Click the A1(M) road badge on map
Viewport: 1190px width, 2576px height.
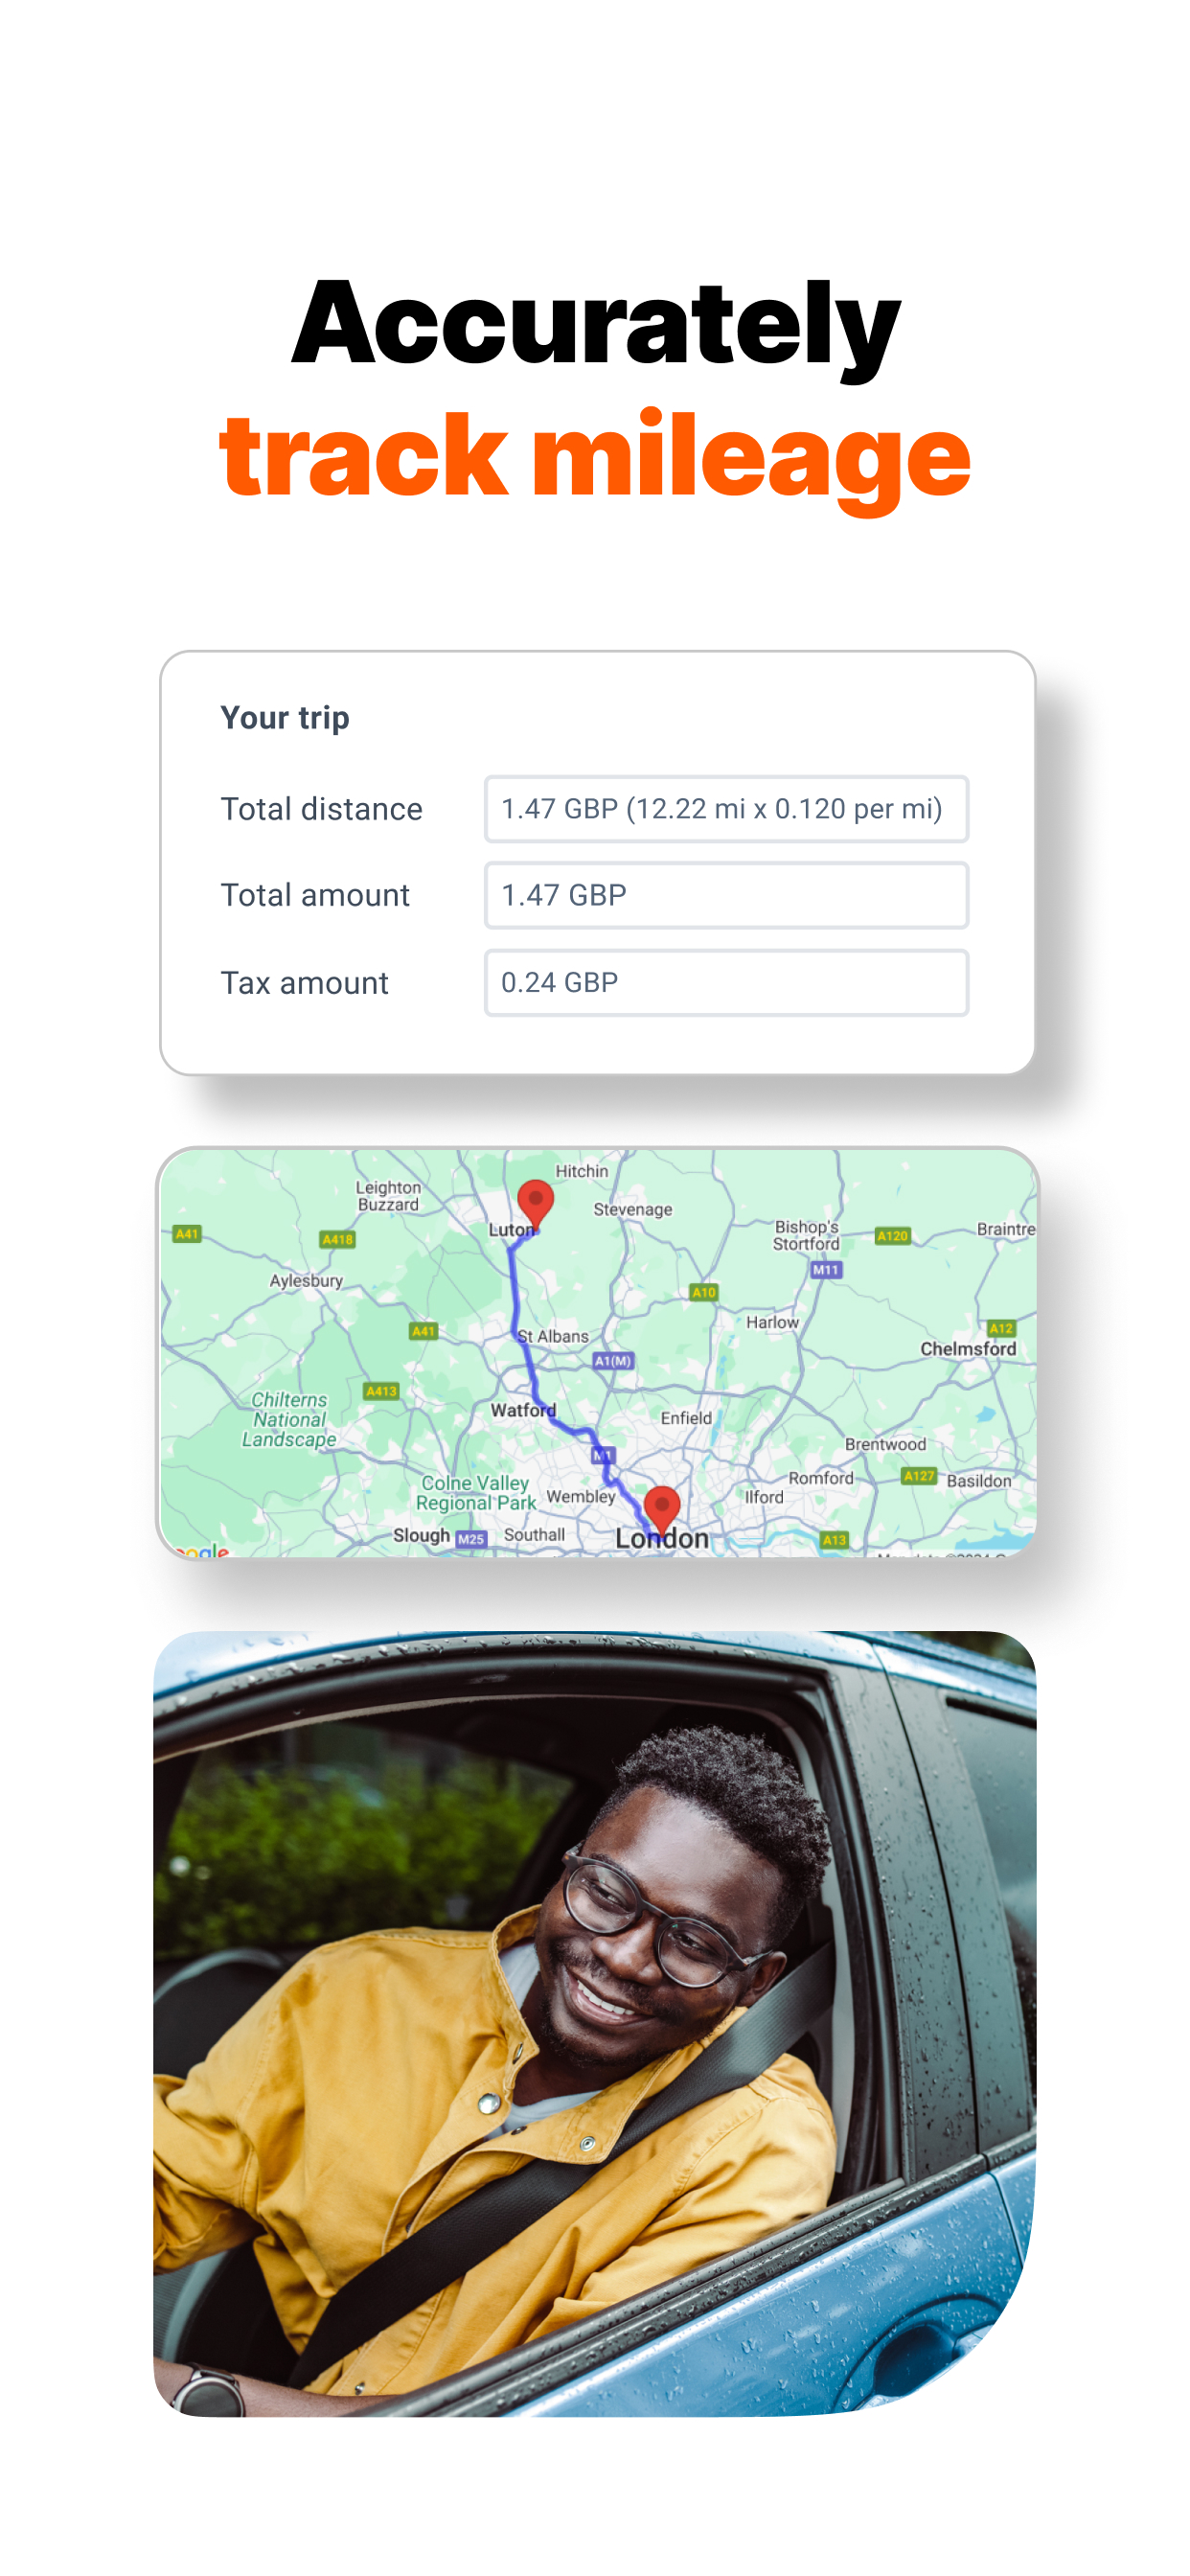(x=613, y=1361)
